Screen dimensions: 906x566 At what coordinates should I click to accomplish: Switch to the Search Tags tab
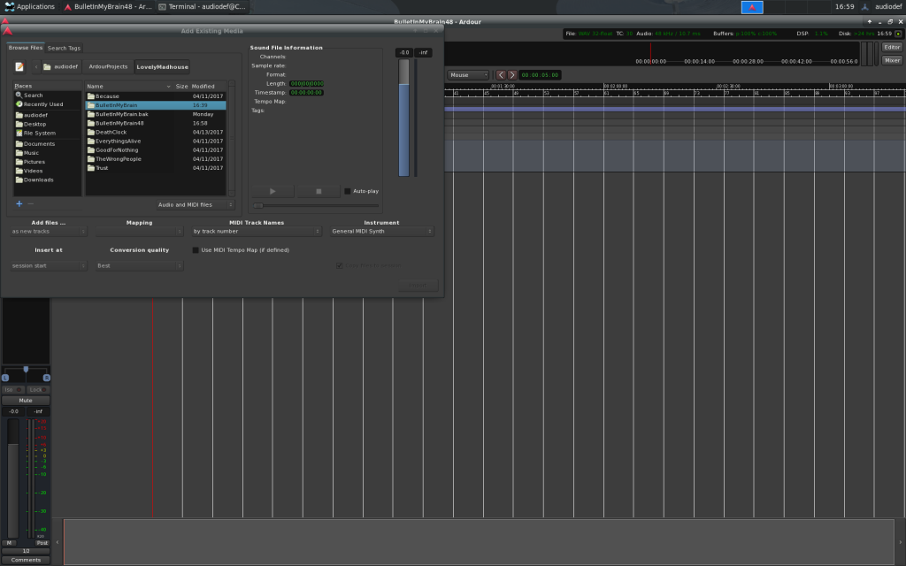[64, 49]
